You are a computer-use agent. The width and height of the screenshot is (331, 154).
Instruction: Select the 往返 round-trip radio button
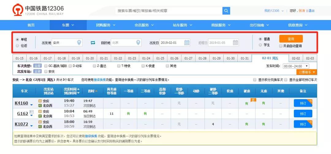(17, 46)
